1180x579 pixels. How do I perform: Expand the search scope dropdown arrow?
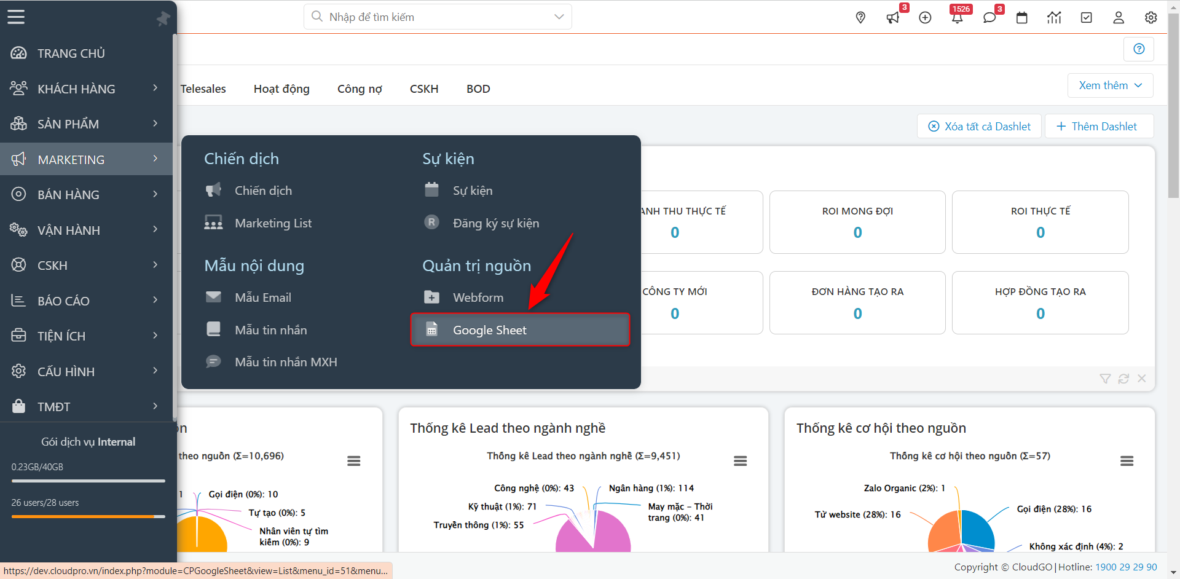(x=558, y=17)
